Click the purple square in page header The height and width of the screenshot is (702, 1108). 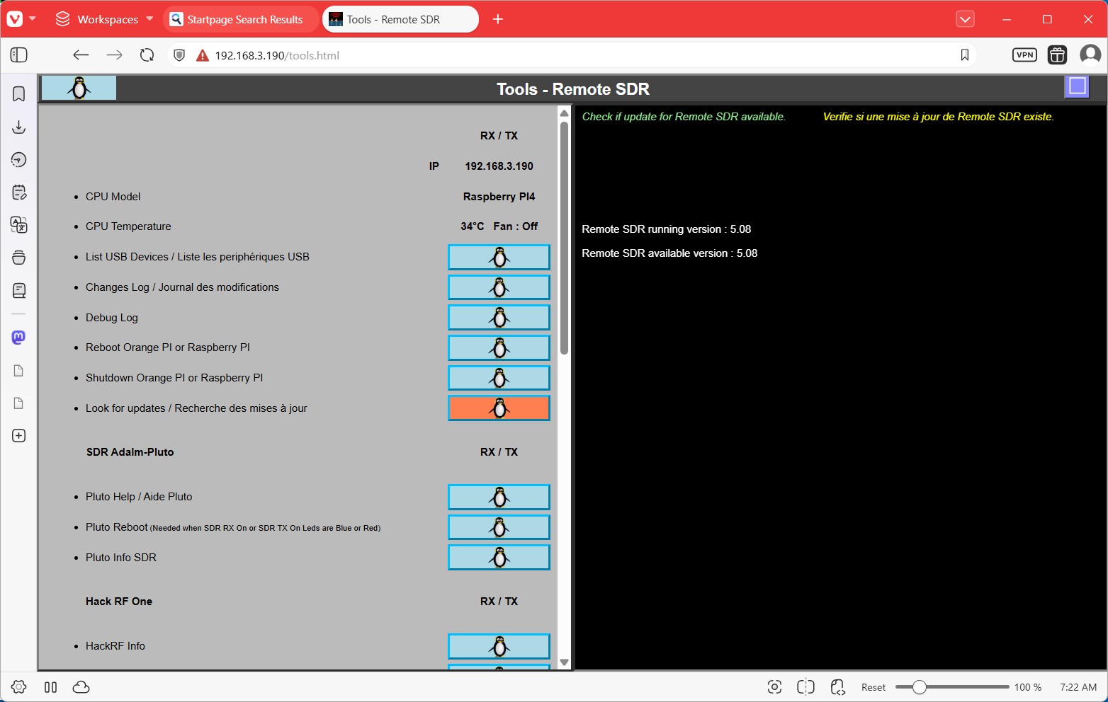1077,86
